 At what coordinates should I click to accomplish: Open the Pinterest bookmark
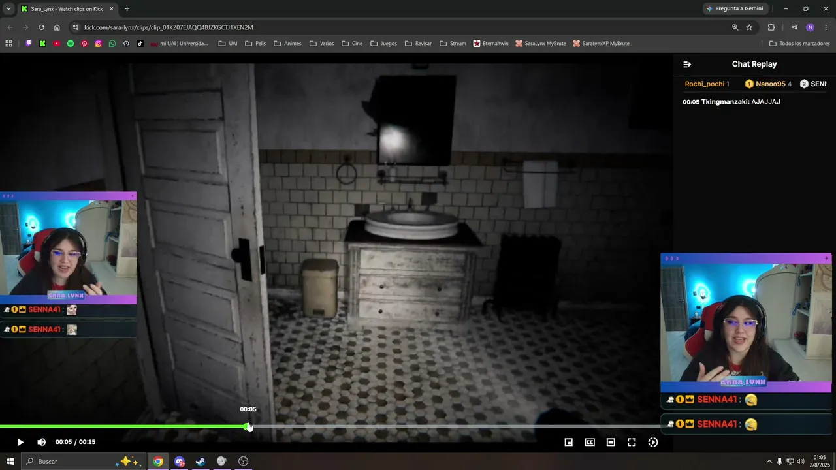point(84,44)
